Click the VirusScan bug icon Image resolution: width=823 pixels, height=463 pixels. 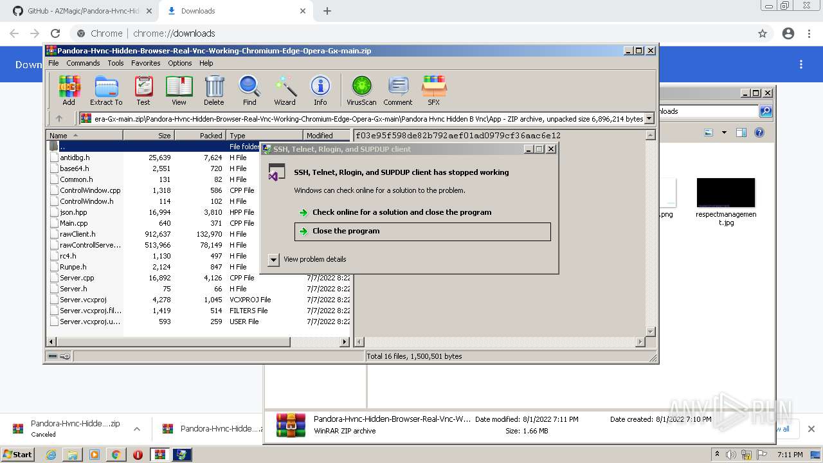coord(361,90)
